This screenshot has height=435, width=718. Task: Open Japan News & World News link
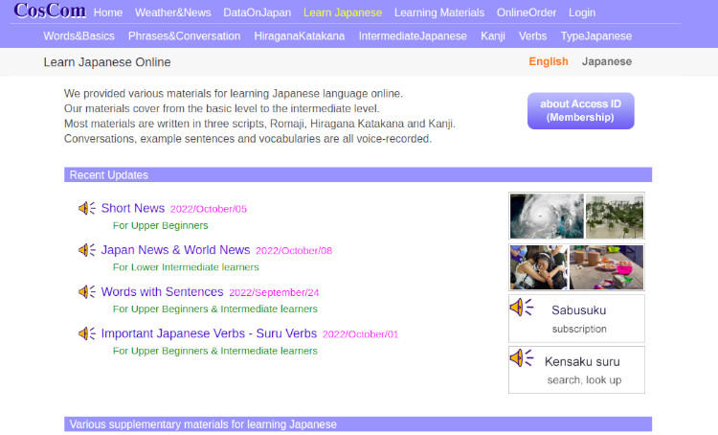click(175, 250)
